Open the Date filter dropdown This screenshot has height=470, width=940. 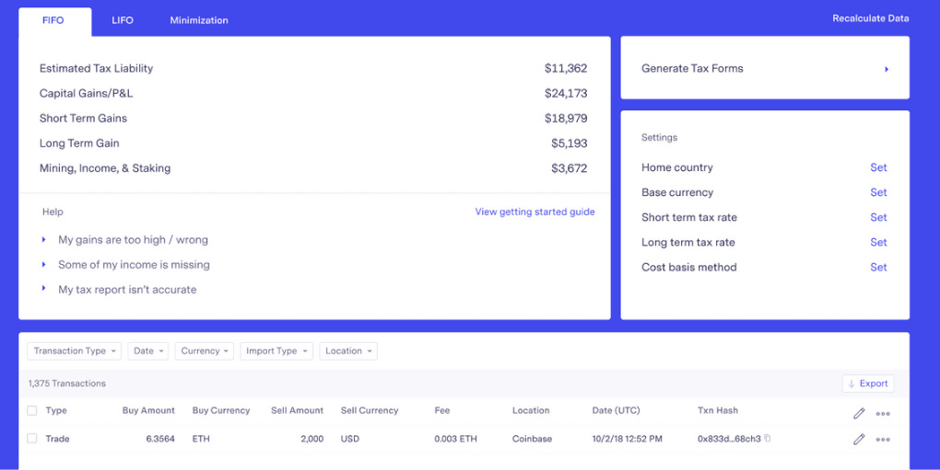pos(148,351)
